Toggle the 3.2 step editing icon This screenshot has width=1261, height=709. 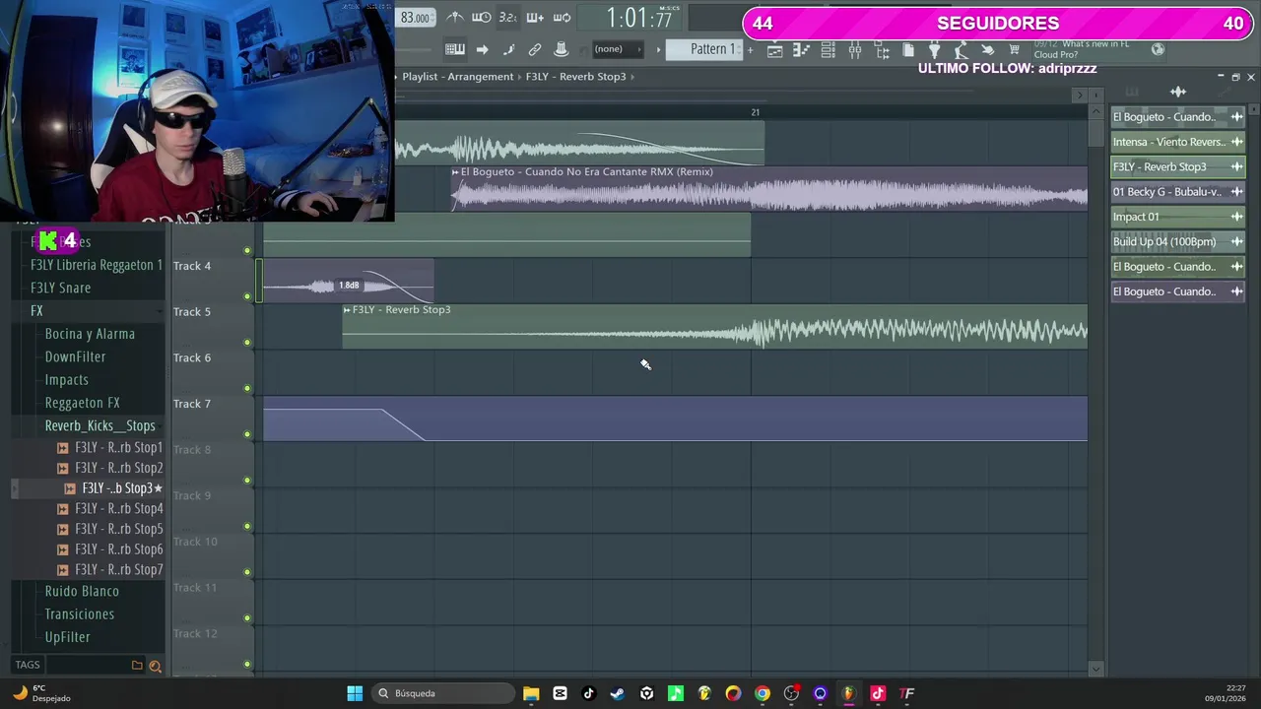coord(507,17)
